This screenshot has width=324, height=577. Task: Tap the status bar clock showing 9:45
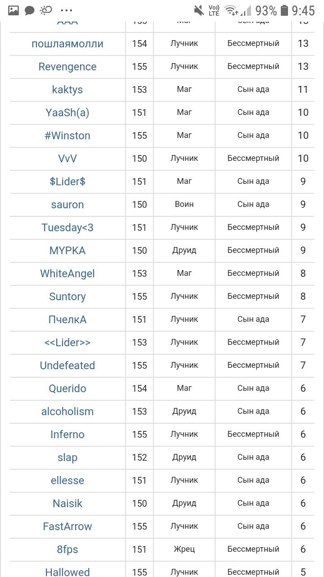click(x=303, y=10)
